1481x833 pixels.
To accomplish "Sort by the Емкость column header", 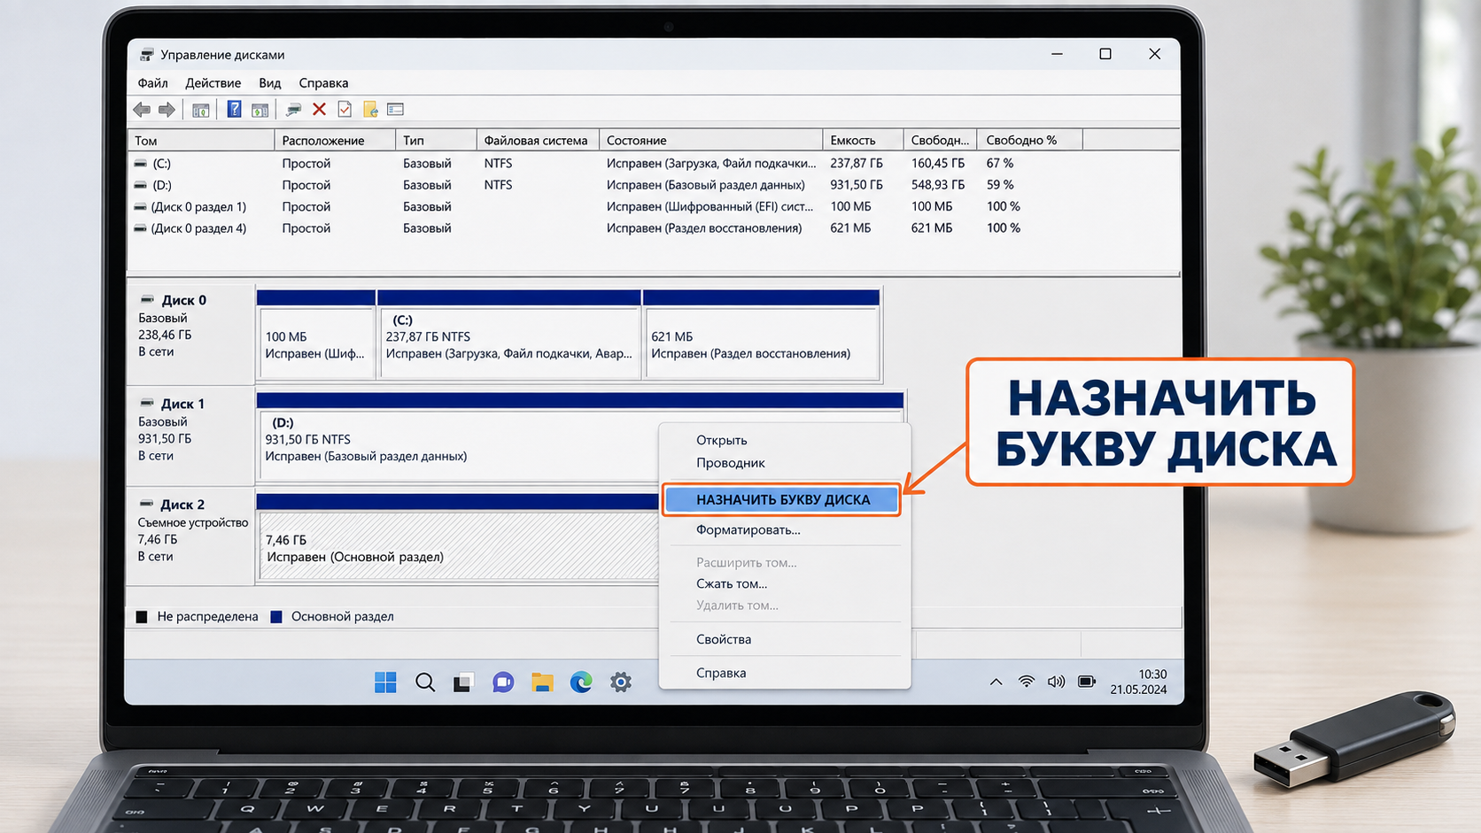I will pos(863,140).
